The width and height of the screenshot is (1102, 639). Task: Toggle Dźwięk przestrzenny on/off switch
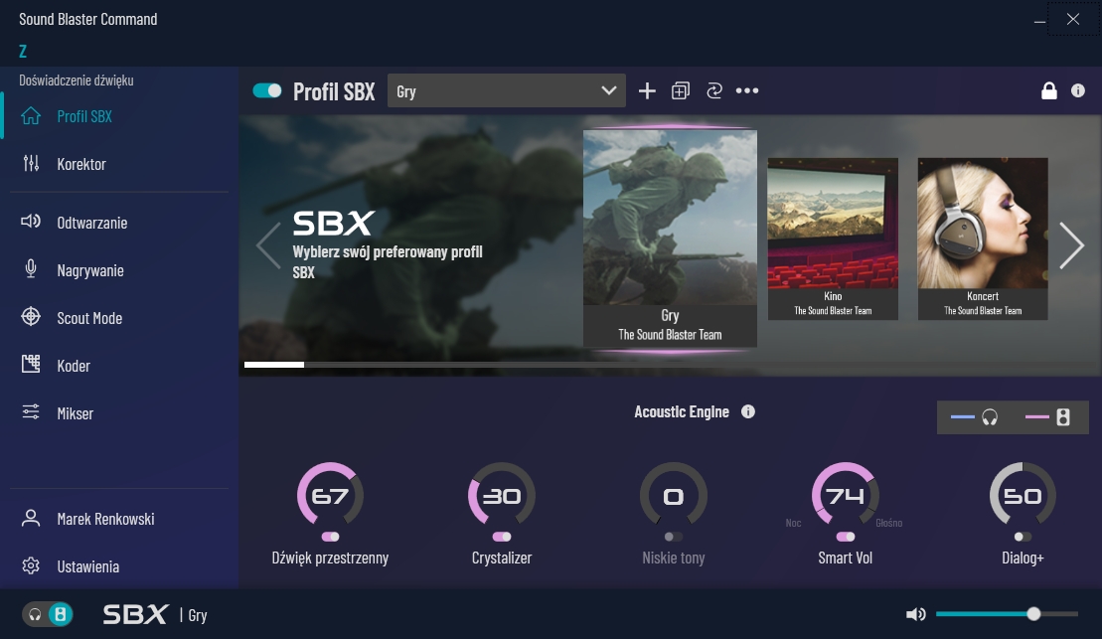point(330,537)
